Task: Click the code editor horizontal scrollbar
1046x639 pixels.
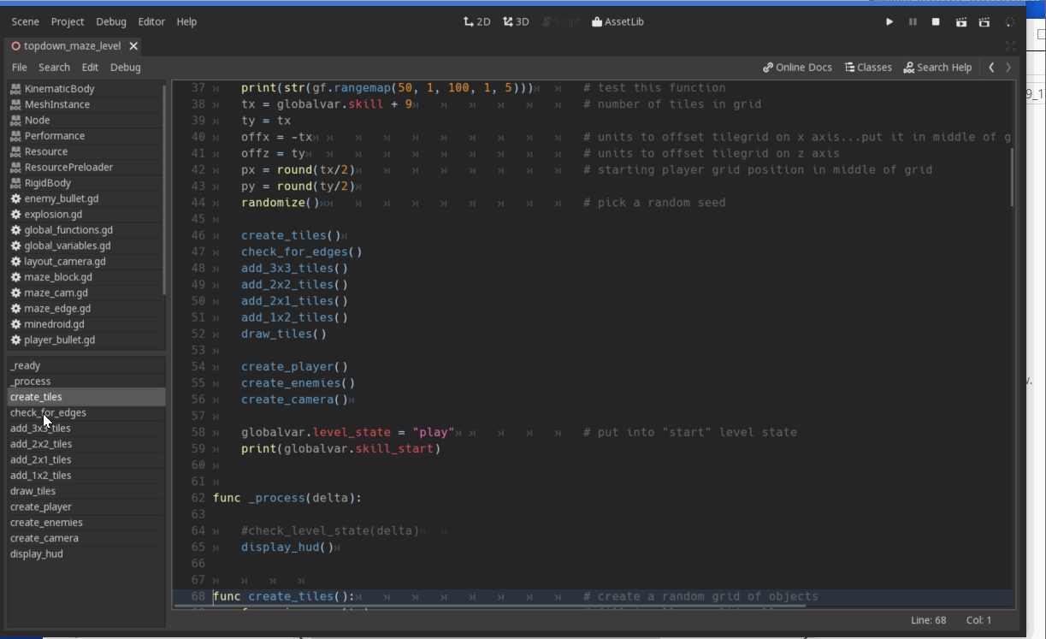Action: click(x=489, y=606)
